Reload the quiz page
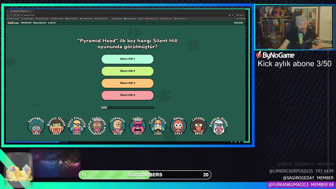The image size is (336, 189). point(15,15)
